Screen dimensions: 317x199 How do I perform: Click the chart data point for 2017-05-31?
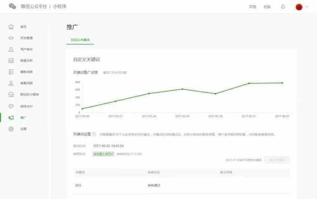click(249, 83)
